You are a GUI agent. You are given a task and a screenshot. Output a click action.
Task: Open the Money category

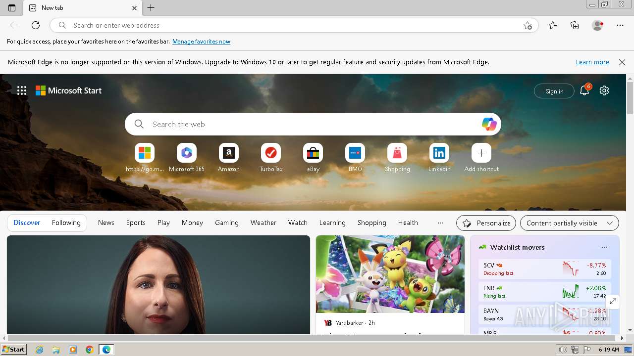pyautogui.click(x=192, y=223)
